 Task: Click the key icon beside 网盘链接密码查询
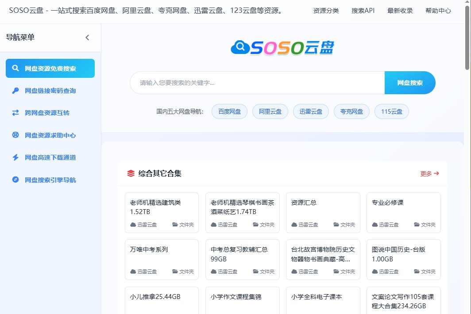click(15, 90)
